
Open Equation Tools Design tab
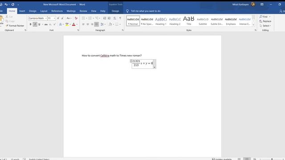(115, 11)
